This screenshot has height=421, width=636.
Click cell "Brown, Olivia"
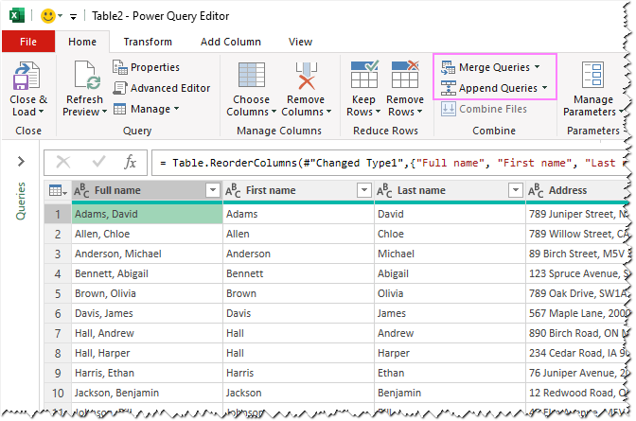147,293
